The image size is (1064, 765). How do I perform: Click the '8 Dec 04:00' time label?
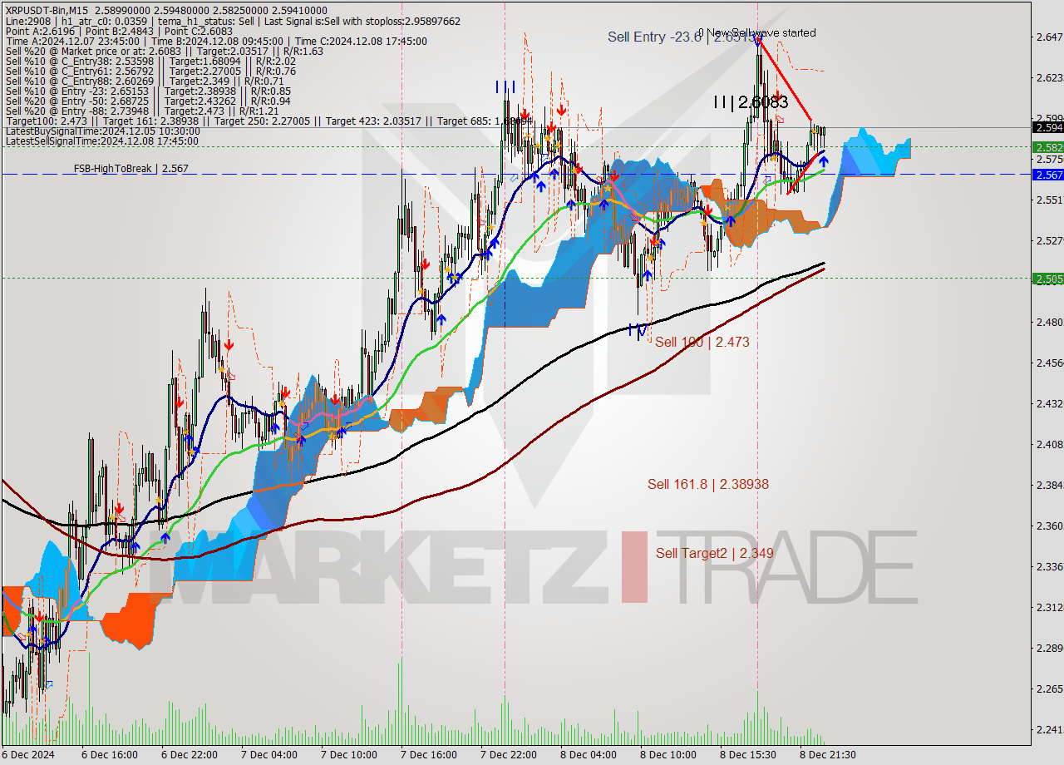coord(589,755)
